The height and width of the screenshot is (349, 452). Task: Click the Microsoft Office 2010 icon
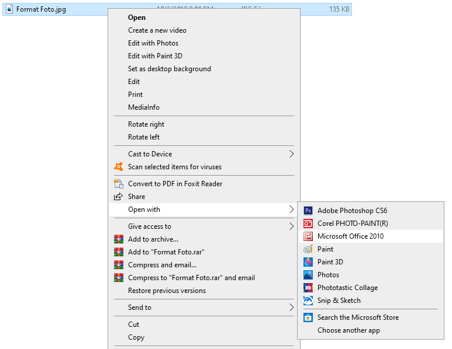coord(308,236)
